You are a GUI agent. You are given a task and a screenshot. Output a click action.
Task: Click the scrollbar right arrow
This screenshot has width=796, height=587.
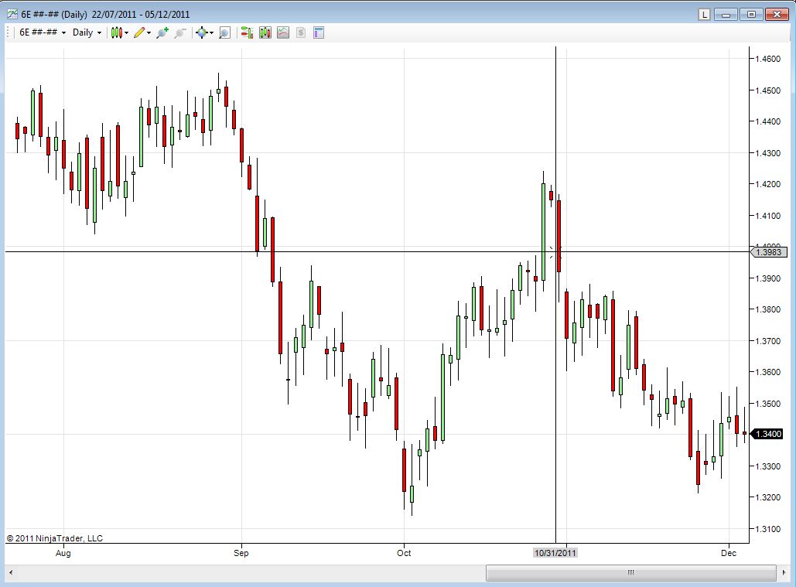click(x=784, y=573)
